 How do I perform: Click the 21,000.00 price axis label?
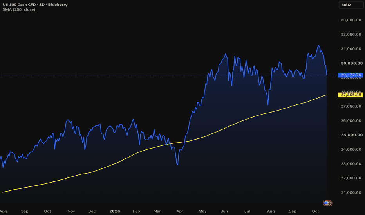pos(351,193)
